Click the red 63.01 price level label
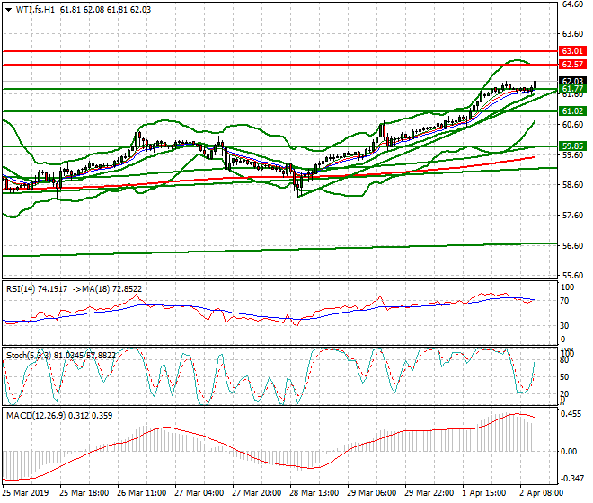 click(572, 51)
